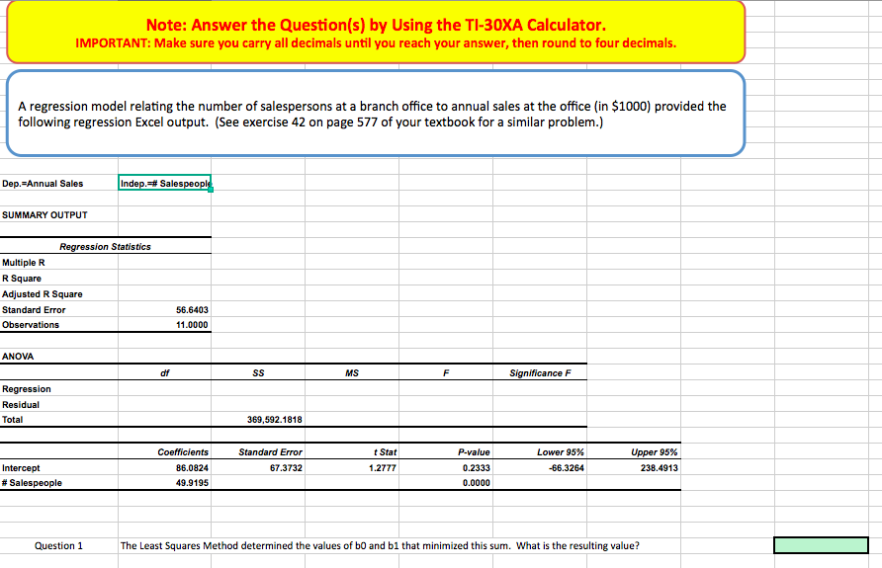The width and height of the screenshot is (882, 568).
Task: Click the Multiple R row label
Action: [x=24, y=263]
